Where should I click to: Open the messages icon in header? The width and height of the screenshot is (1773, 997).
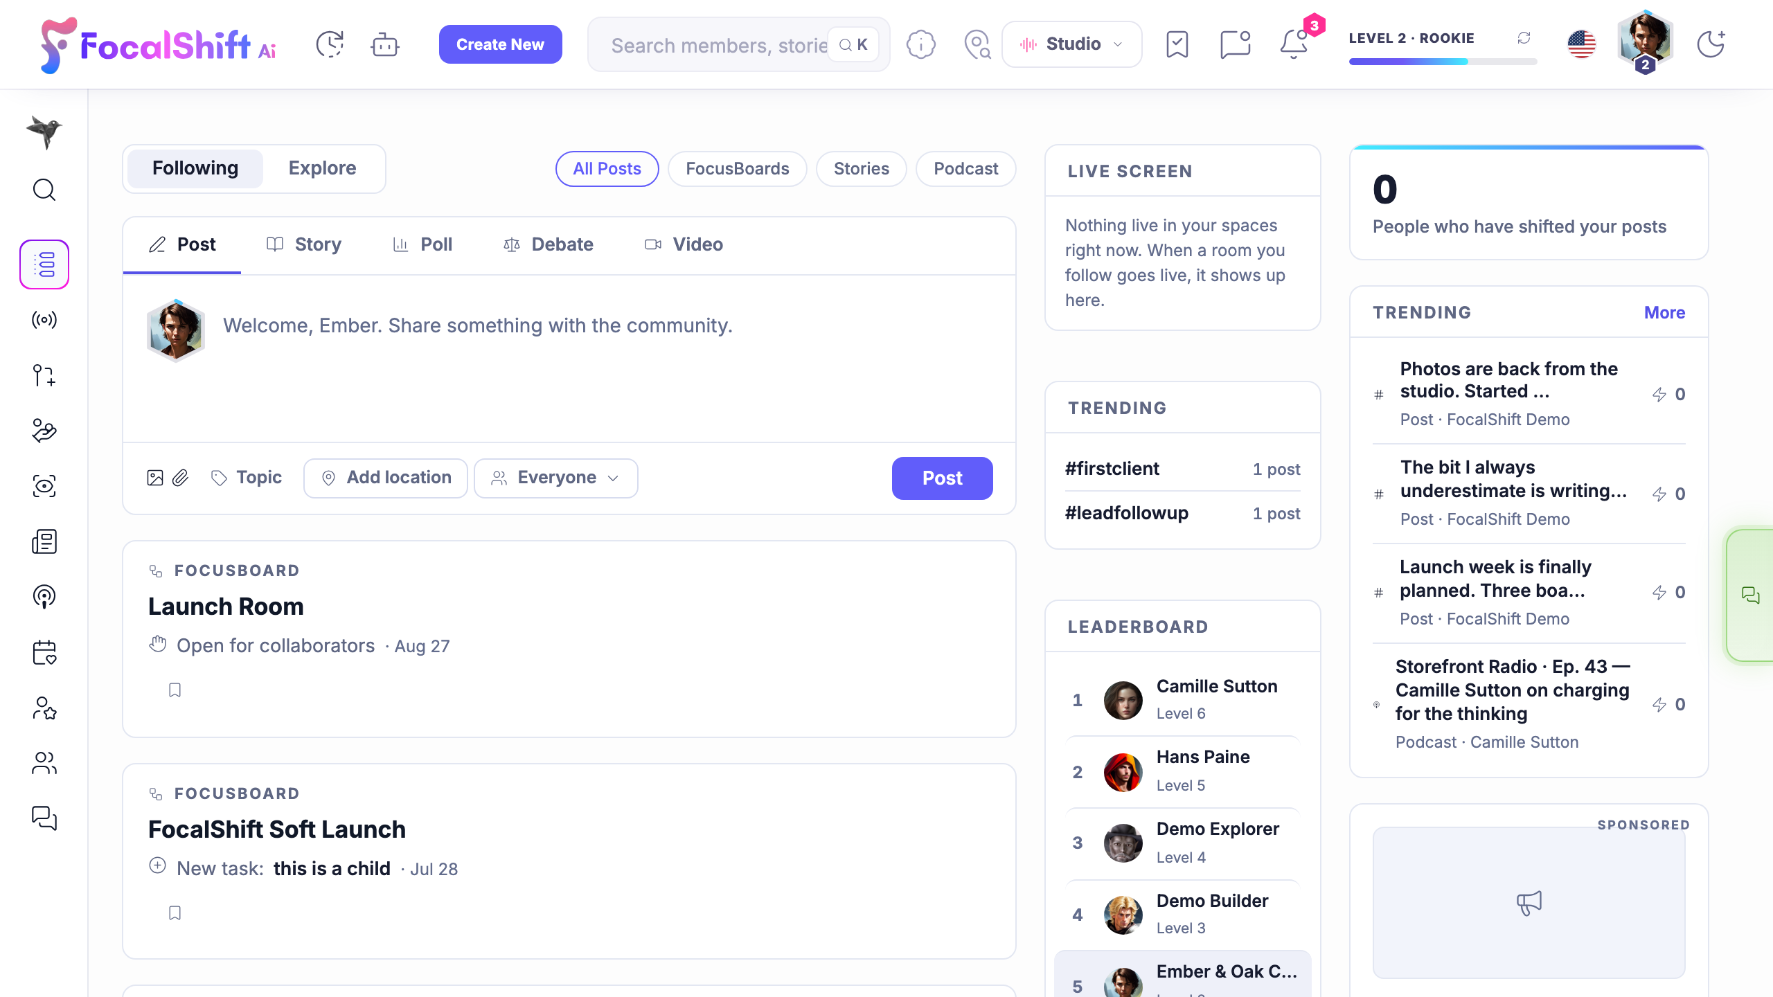1235,44
